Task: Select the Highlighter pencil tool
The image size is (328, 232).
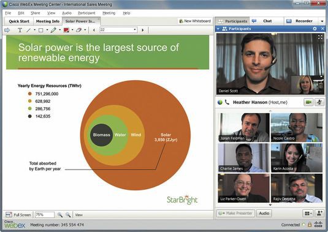Action: (53, 30)
